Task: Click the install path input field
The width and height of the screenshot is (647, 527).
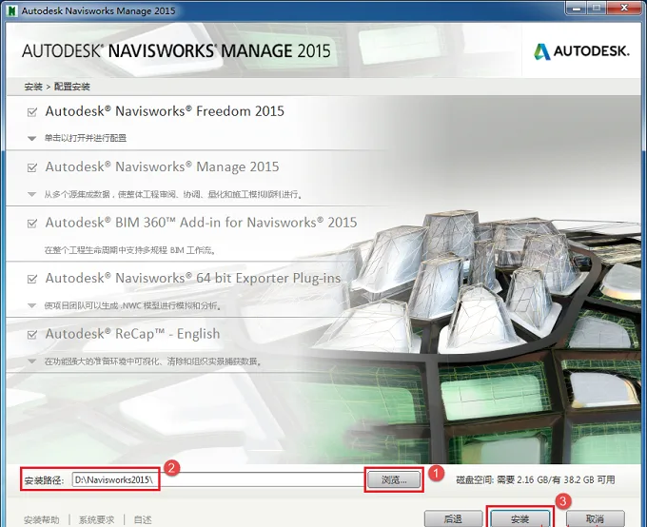Action: click(218, 480)
